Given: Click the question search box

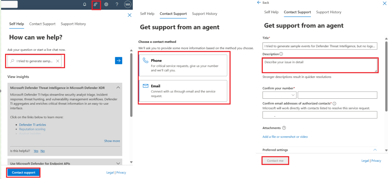Looking at the screenshot, I should [34, 61].
